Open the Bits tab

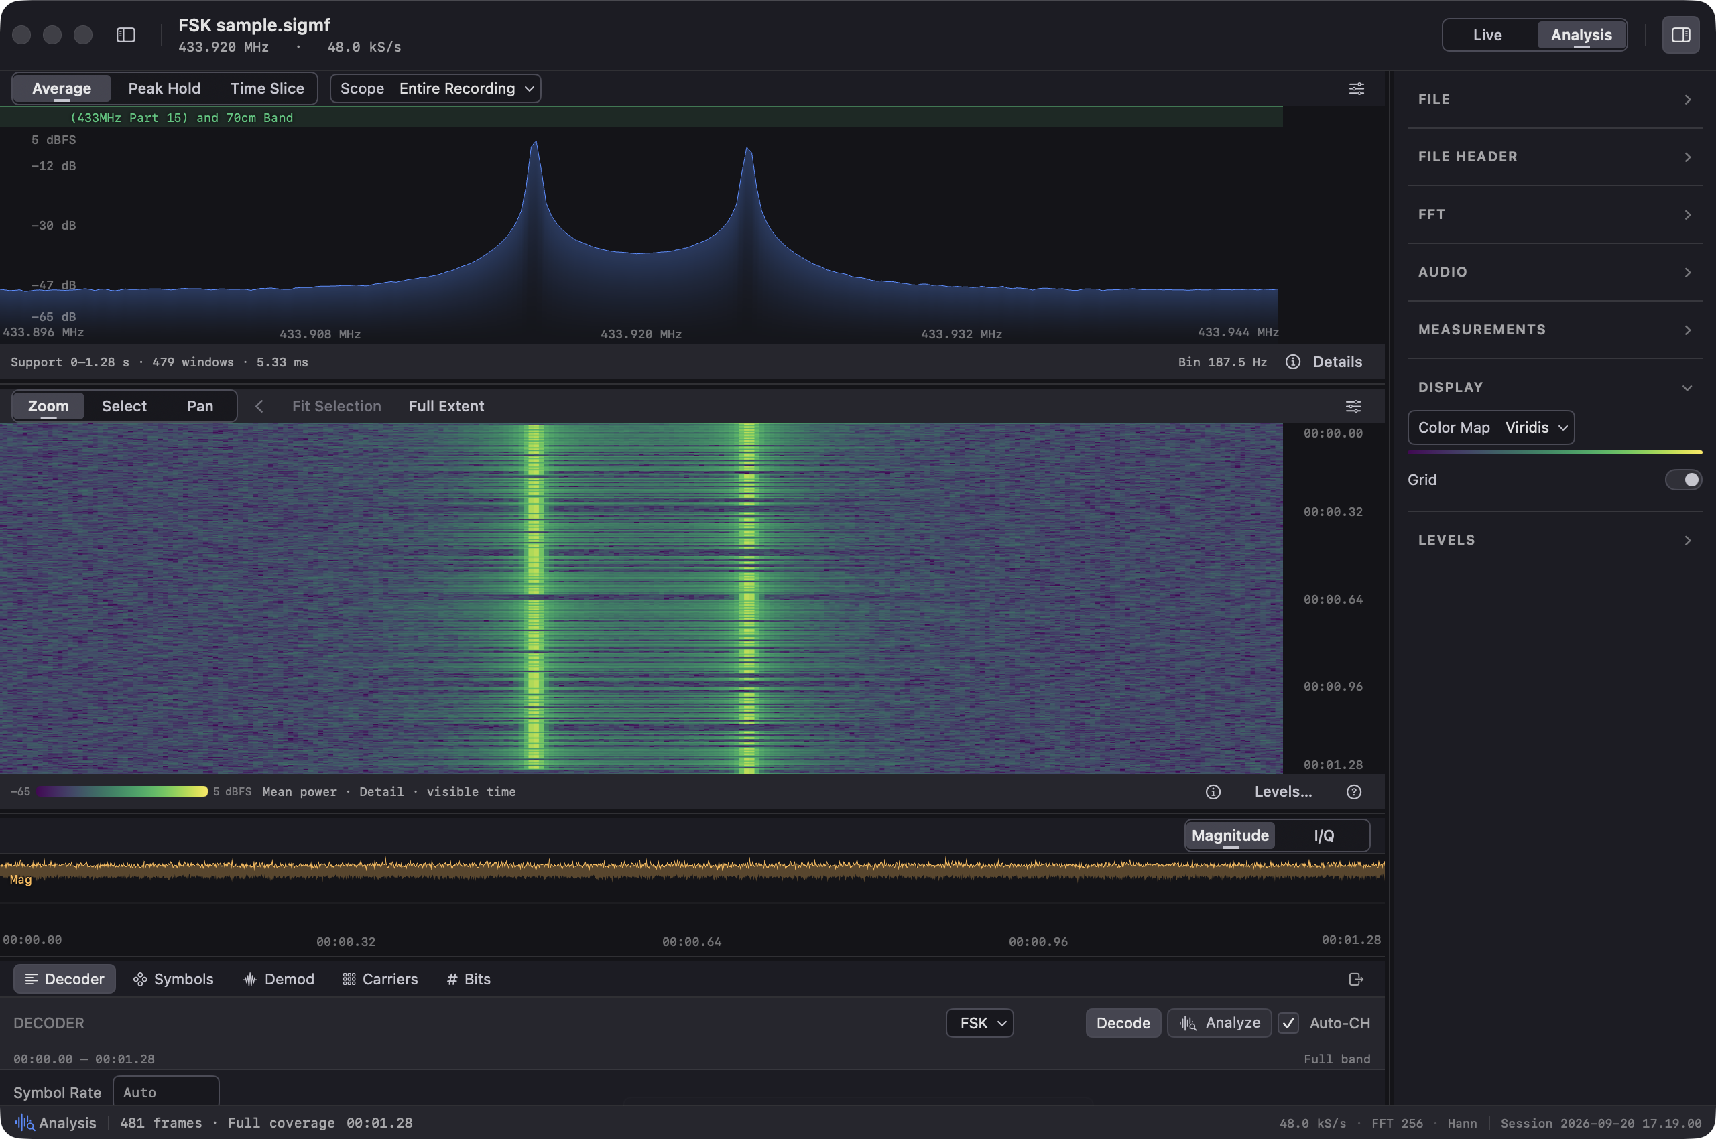(x=469, y=979)
